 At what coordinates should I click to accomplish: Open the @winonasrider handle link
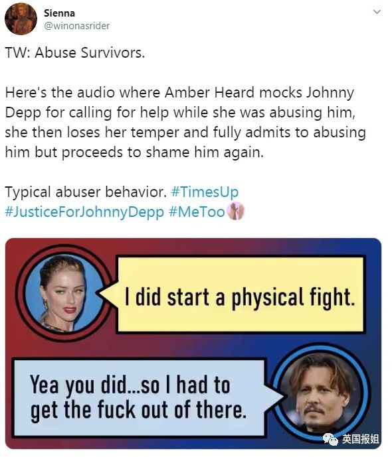coord(76,26)
